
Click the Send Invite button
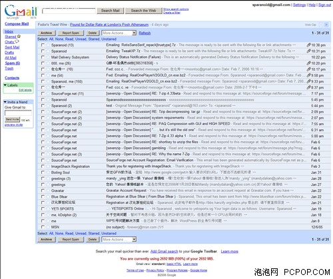click(x=13, y=120)
